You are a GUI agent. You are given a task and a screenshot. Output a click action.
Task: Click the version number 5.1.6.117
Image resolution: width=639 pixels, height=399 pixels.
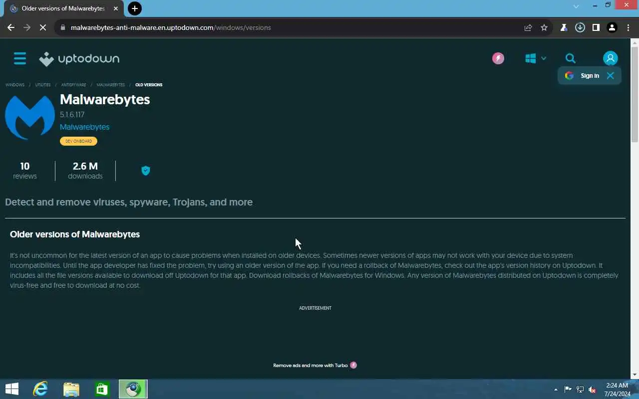72,115
